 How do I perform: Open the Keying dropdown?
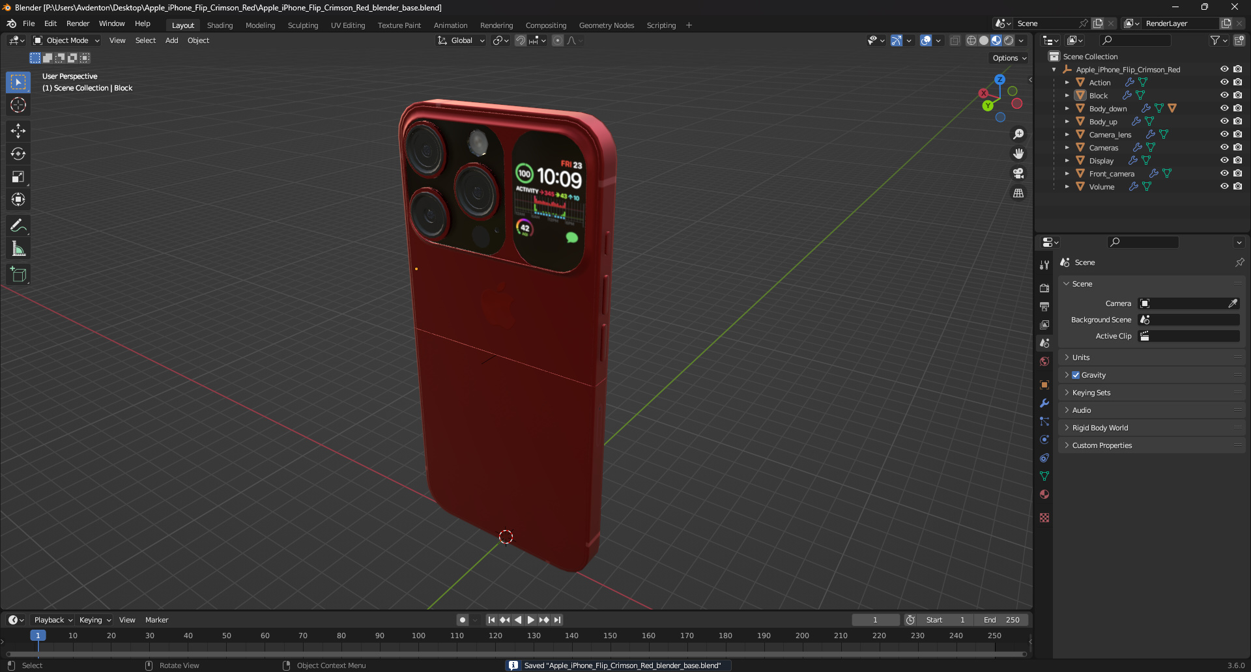pyautogui.click(x=94, y=620)
